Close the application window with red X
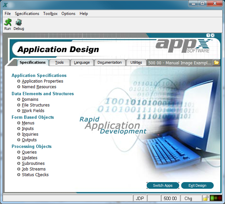225x204 pixels. tap(215, 4)
